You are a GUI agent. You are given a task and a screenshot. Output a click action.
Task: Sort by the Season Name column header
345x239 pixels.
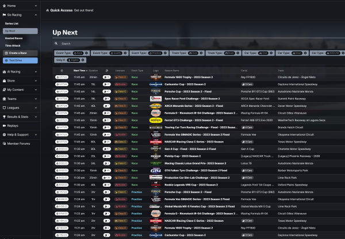point(172,71)
